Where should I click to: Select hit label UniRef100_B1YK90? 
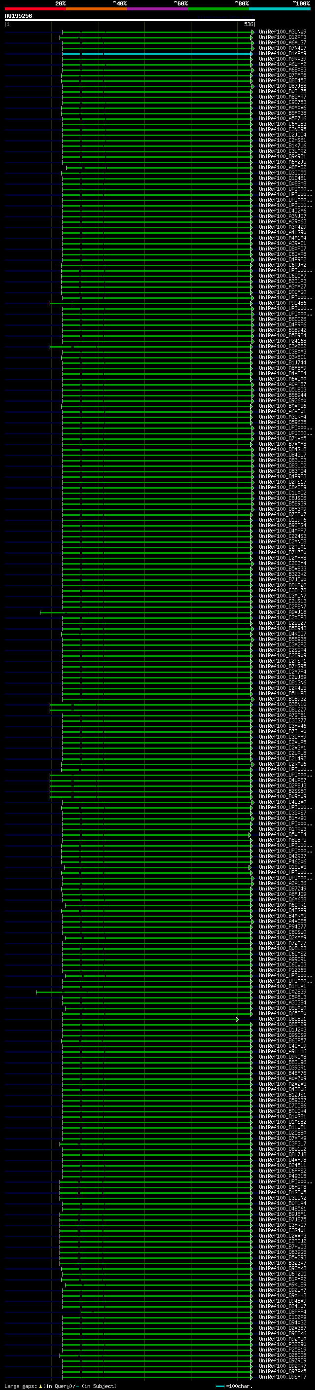click(x=282, y=819)
